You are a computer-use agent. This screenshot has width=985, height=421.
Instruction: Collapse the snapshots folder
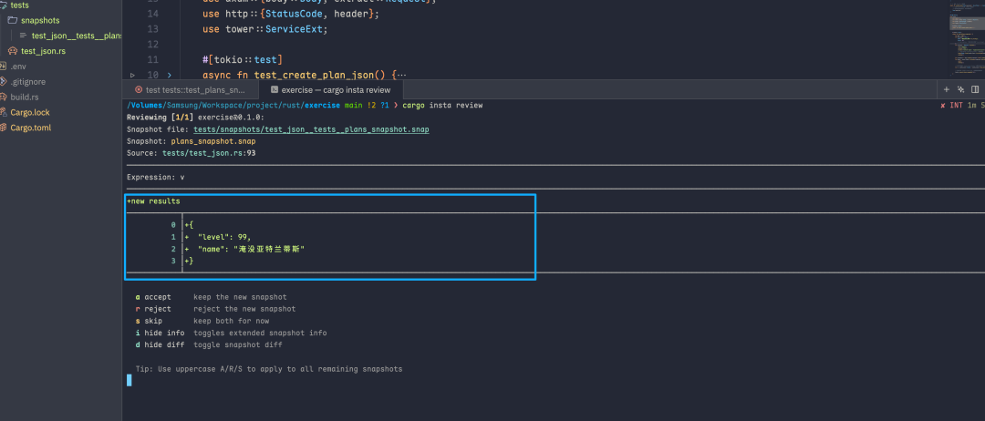(x=40, y=20)
